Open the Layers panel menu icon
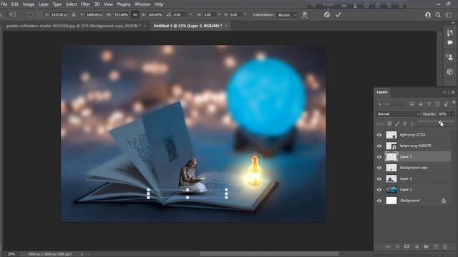 click(453, 92)
